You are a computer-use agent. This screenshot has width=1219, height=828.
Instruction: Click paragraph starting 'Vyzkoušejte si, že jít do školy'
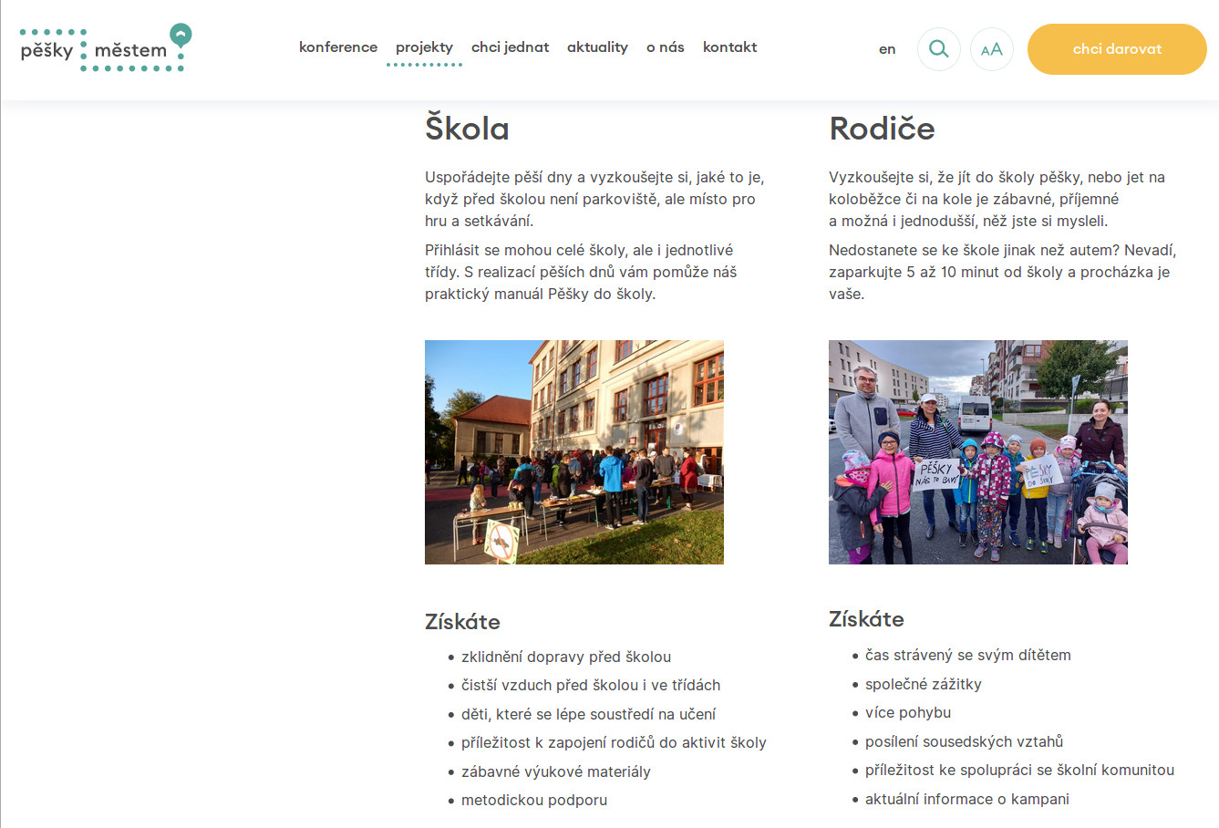pyautogui.click(x=997, y=199)
